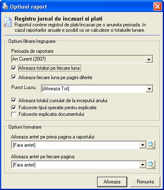This screenshot has height=190, width=164.
Task: Uncheck Afiseaza fiecare luna pe pagini diferite
Action: tap(14, 77)
